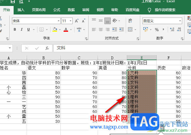Open the 百度网盘 tab
This screenshot has width=191, height=135.
click(133, 10)
